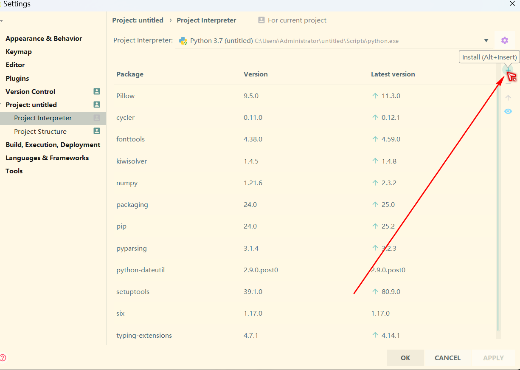
Task: Open Editor settings category
Action: click(15, 65)
